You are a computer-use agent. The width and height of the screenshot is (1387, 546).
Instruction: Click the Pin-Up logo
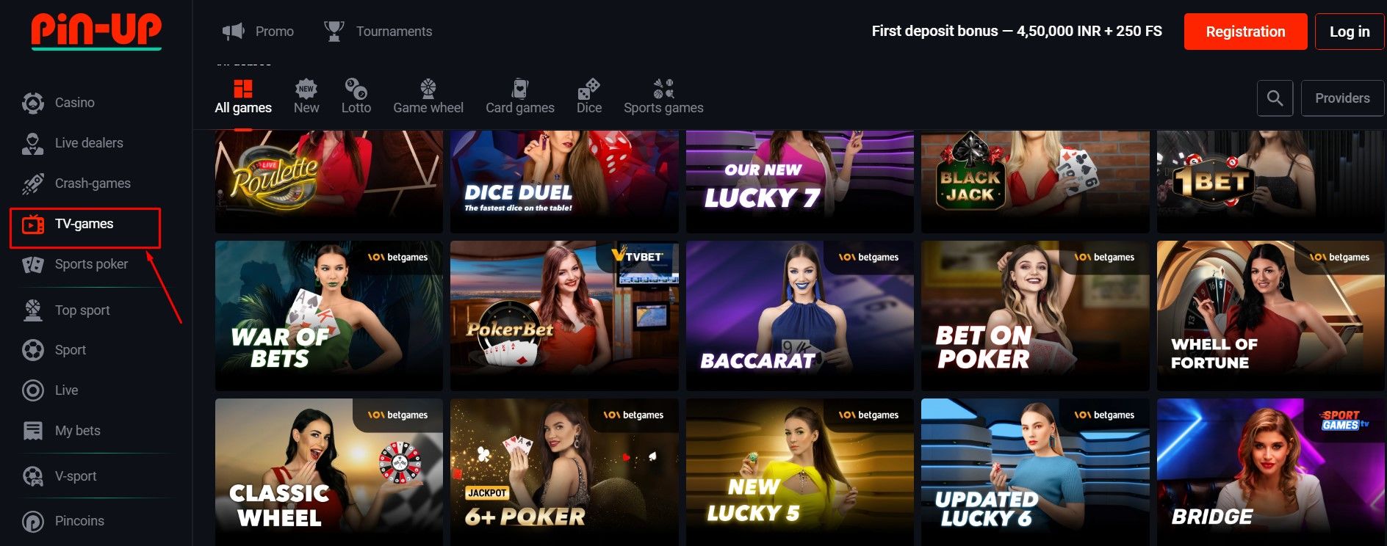click(96, 31)
